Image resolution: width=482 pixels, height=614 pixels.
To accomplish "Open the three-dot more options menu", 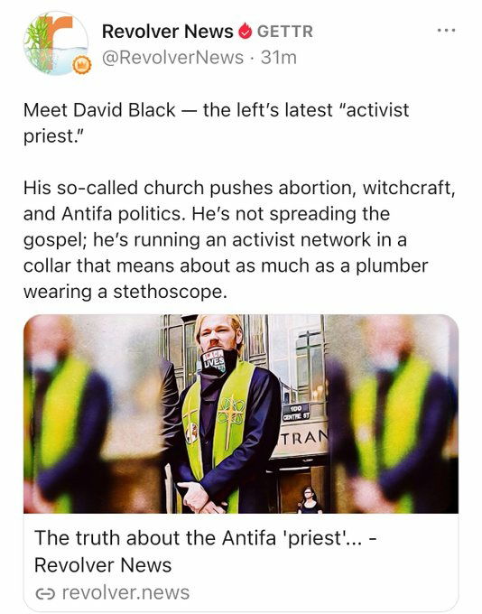I will pyautogui.click(x=447, y=30).
